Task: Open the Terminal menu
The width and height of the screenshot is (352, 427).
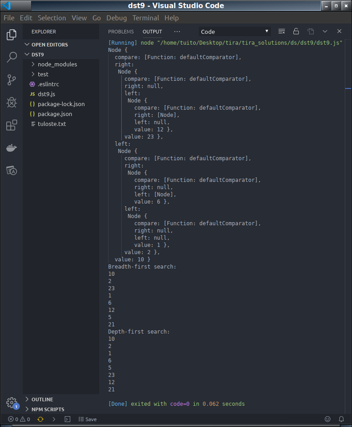Action: [x=146, y=18]
